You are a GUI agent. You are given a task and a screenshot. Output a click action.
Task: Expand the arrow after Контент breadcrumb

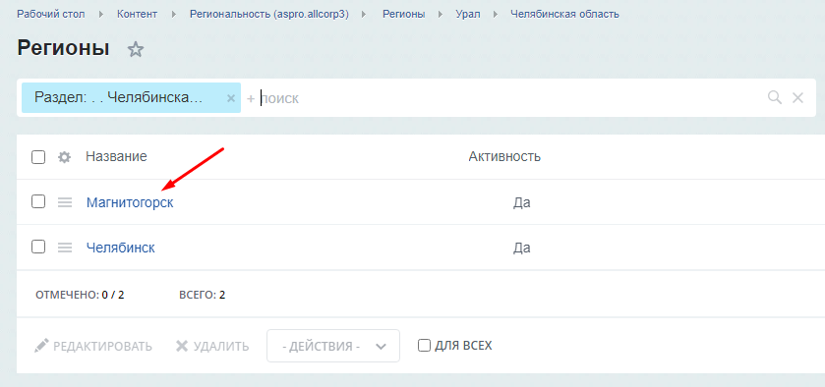coord(174,15)
